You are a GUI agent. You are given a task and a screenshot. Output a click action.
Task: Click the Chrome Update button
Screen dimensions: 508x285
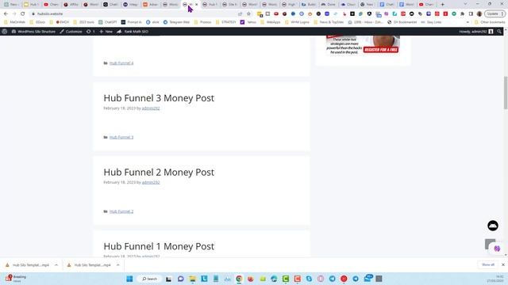[495, 14]
